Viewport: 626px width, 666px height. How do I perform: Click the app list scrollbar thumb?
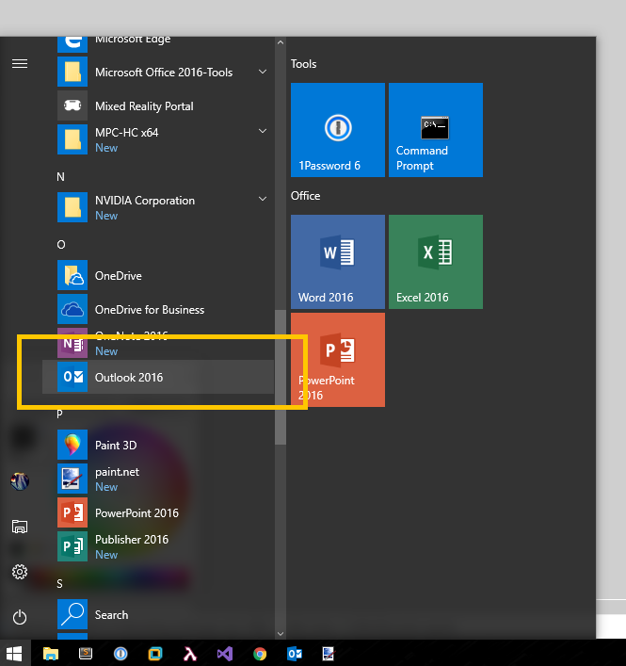click(281, 377)
